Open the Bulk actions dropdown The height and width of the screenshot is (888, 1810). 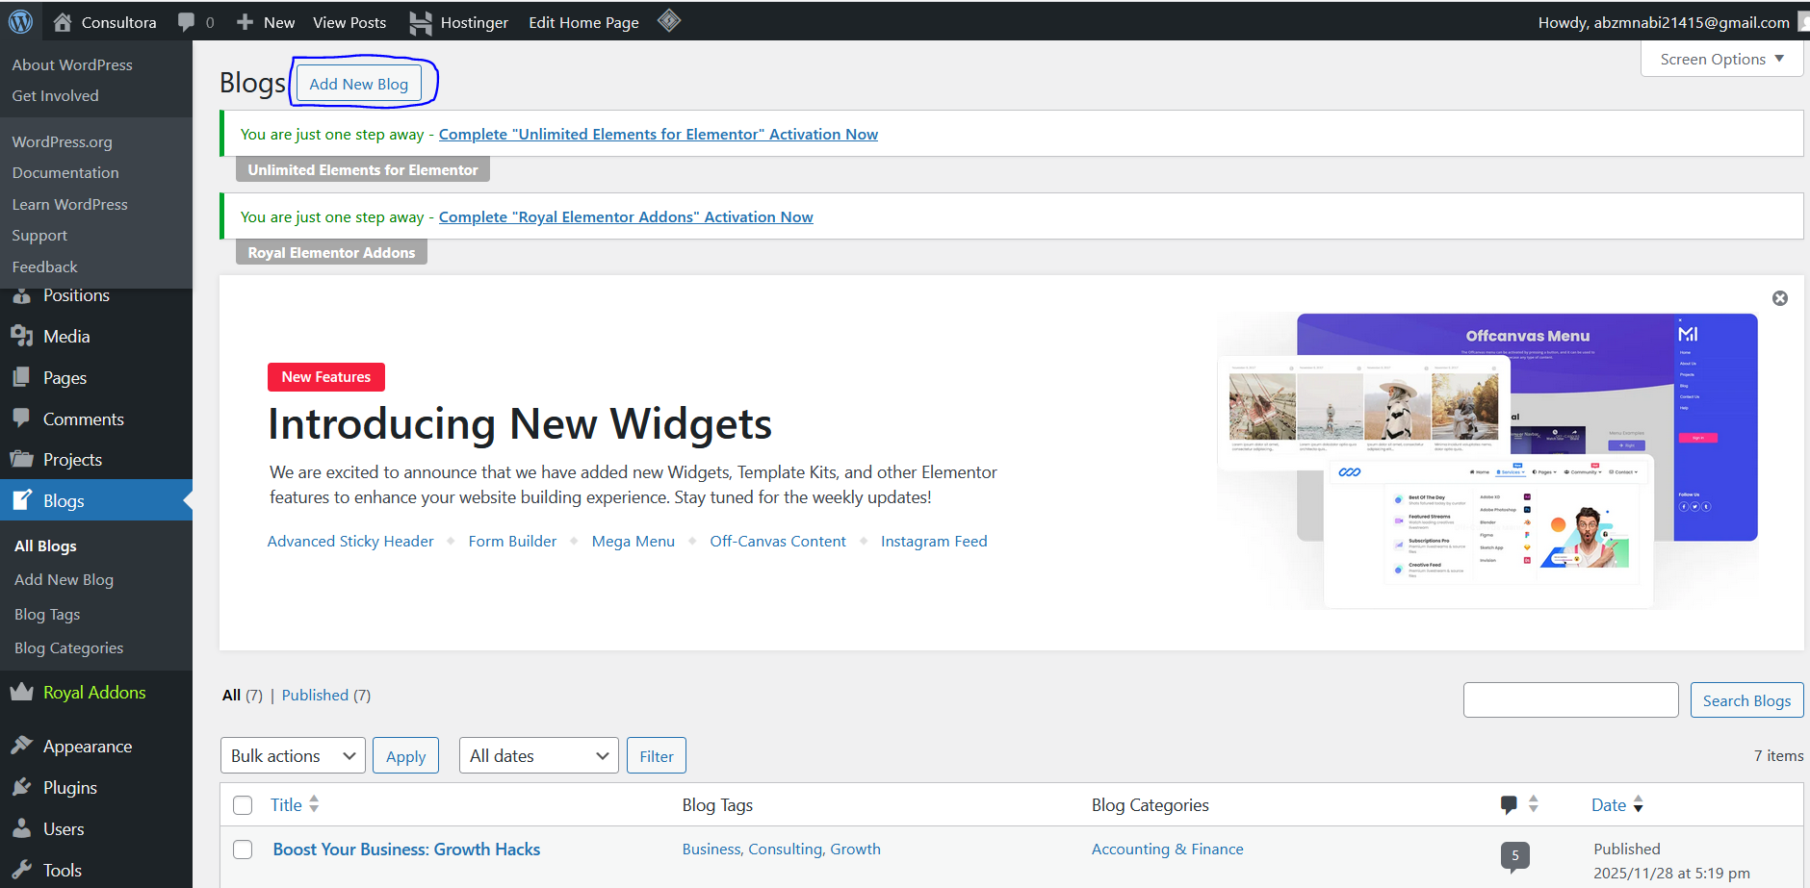(x=292, y=755)
